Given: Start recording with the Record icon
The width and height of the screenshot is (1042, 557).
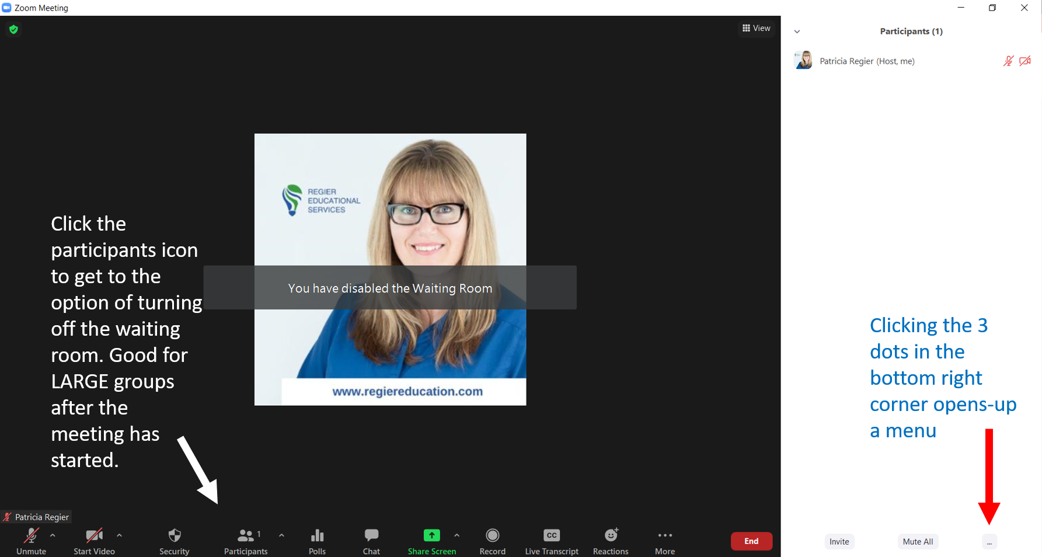Looking at the screenshot, I should pyautogui.click(x=493, y=535).
